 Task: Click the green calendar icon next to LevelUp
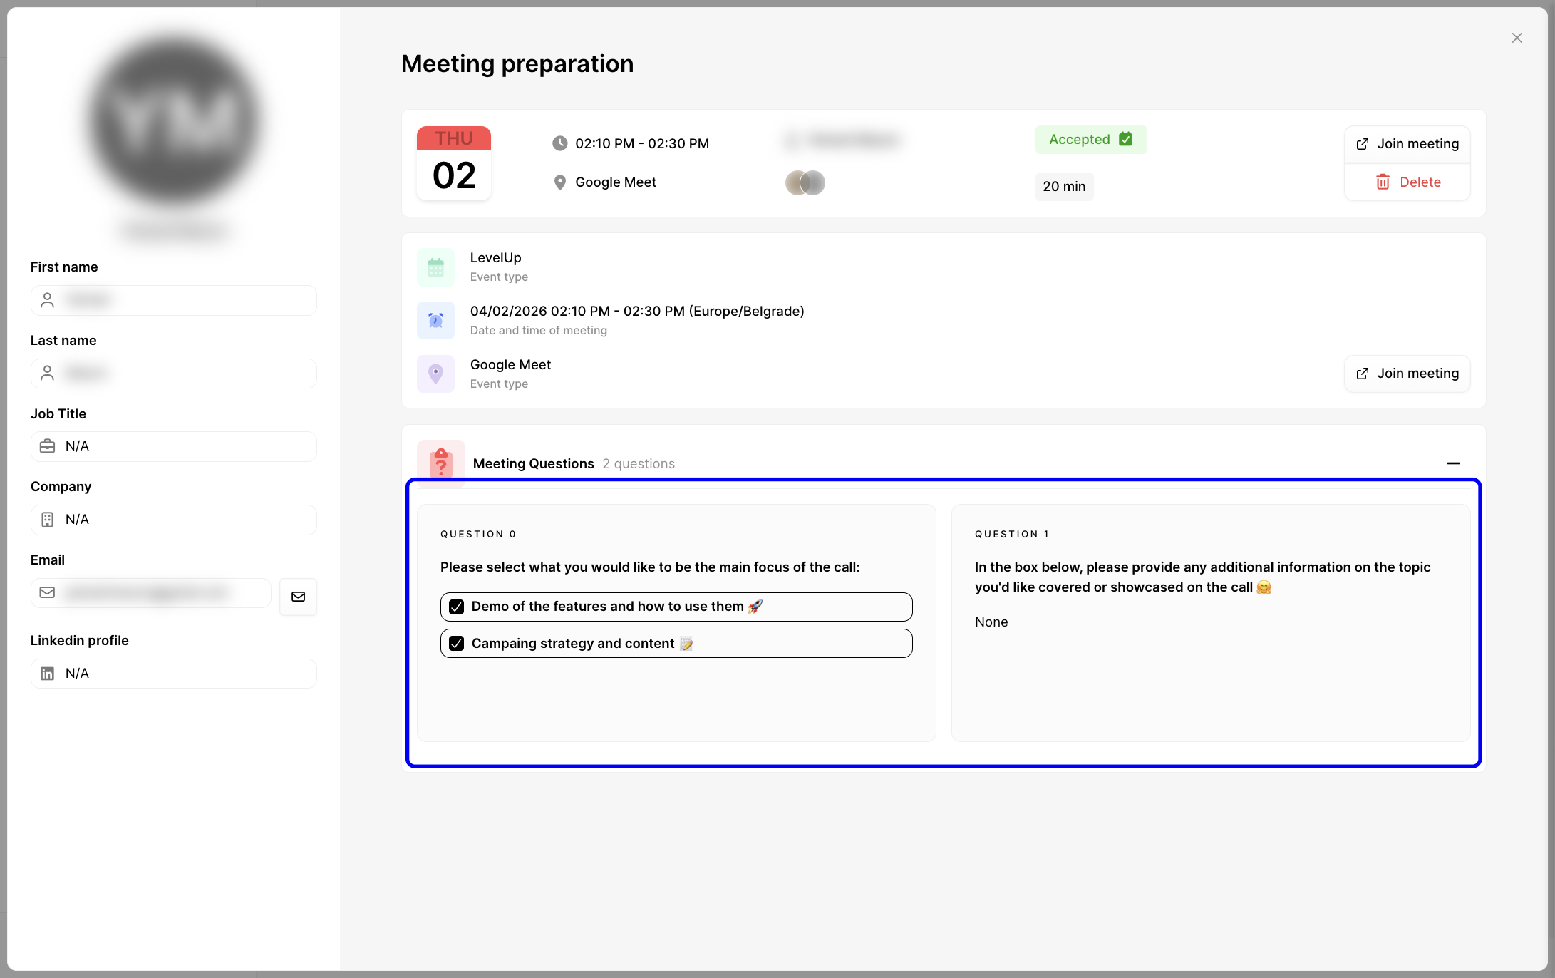[x=435, y=267]
